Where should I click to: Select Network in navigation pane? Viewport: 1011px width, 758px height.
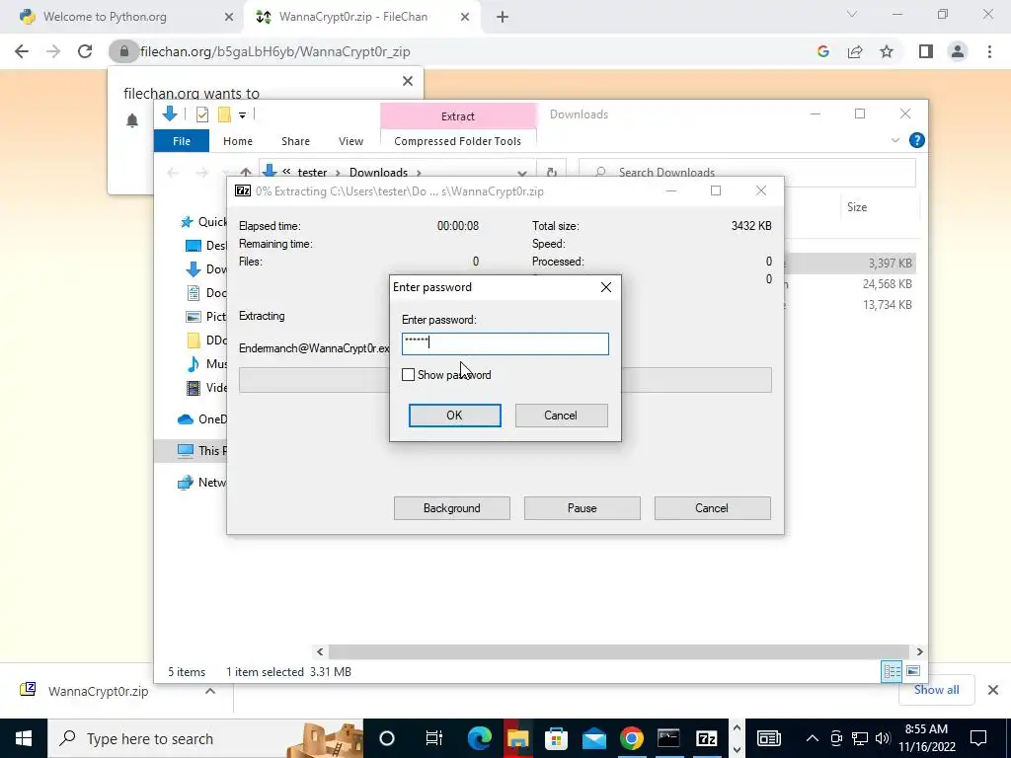click(201, 482)
